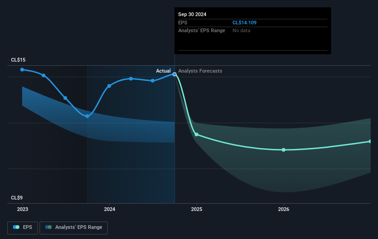Select the EPS data point at 2024

(x=109, y=86)
